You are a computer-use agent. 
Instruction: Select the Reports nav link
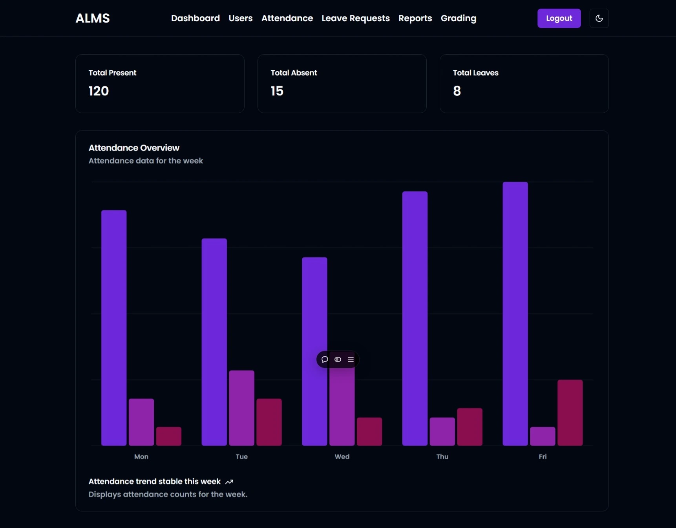click(x=415, y=18)
